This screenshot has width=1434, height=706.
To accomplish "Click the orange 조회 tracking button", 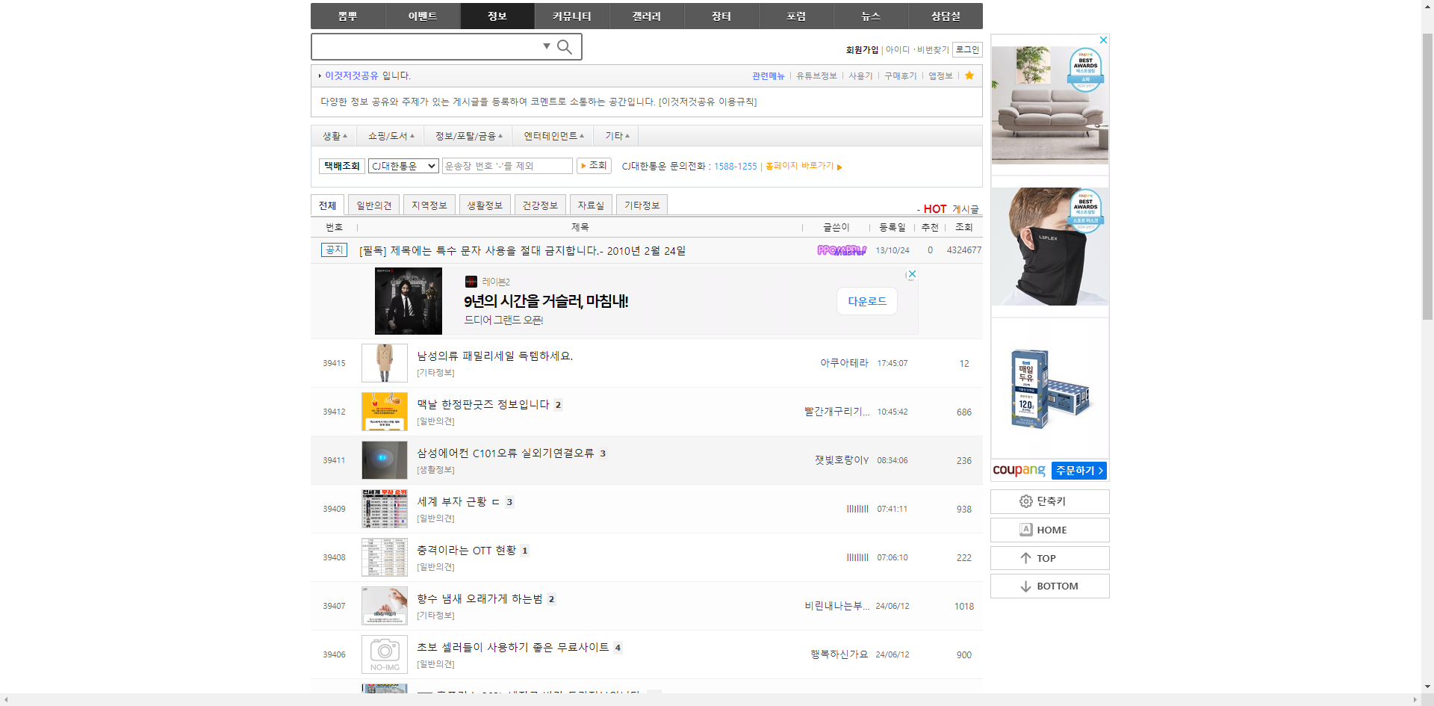I will (594, 166).
